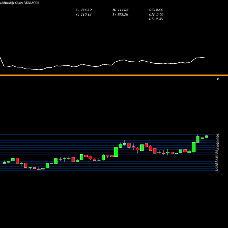This screenshot has height=228, width=228.
Task: Click the open price value O: 136.39
Action: [84, 10]
